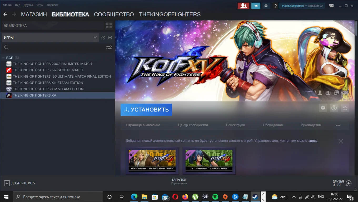Viewport: 358px width, 202px height.
Task: Open the Games library category dropdown
Action: tap(50, 38)
